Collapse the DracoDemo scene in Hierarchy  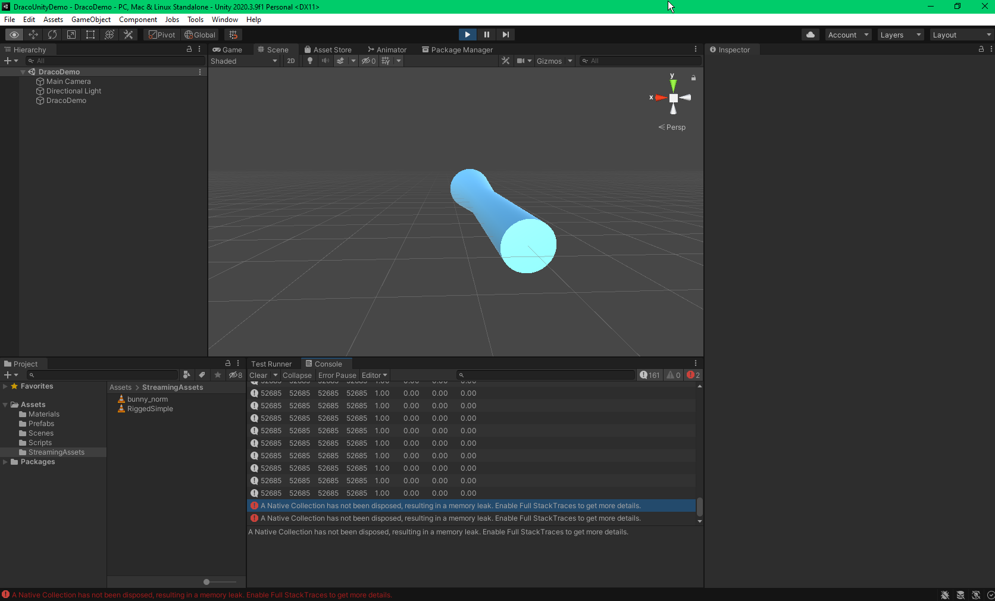(x=23, y=71)
